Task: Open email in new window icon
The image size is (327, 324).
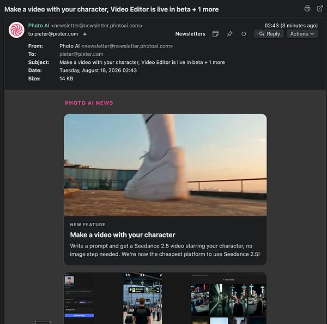Action: [x=320, y=9]
